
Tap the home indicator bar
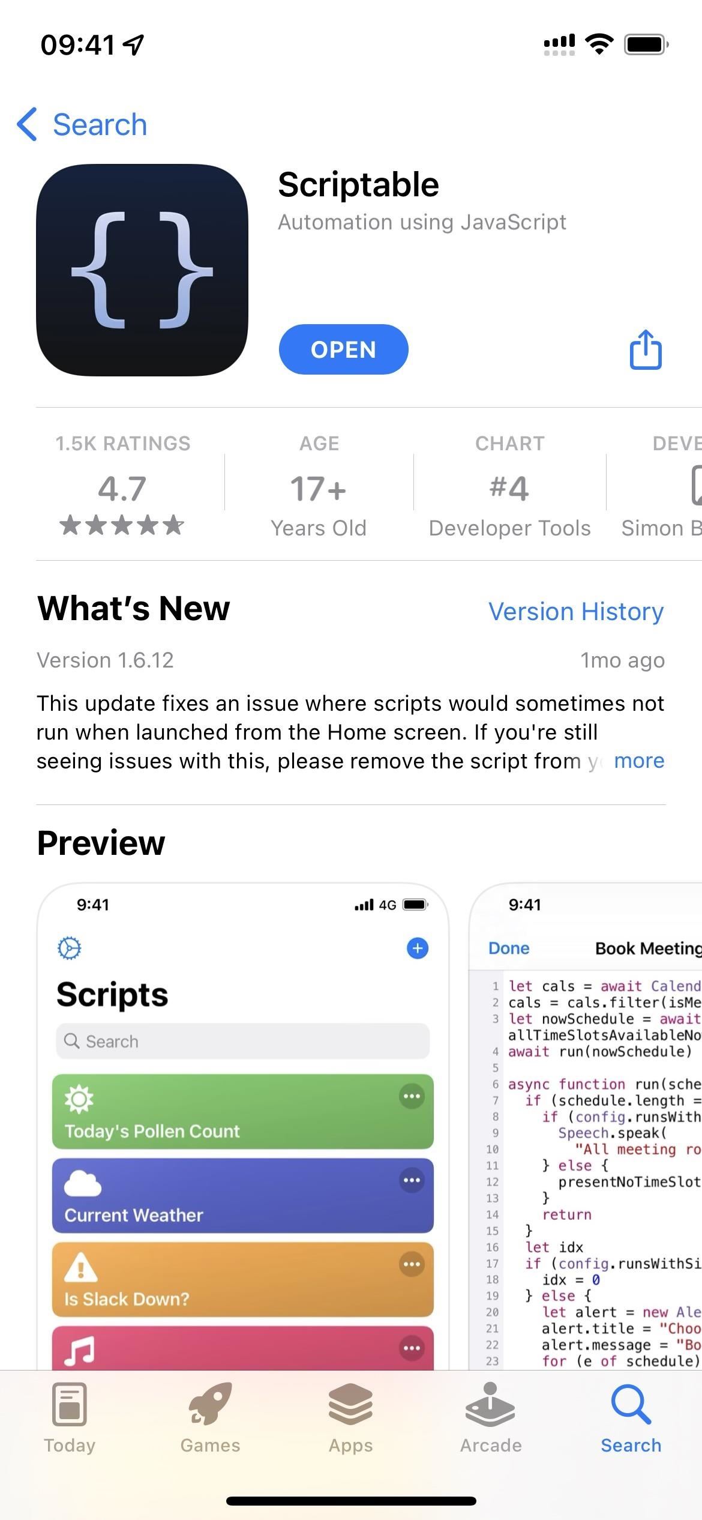pyautogui.click(x=351, y=1501)
